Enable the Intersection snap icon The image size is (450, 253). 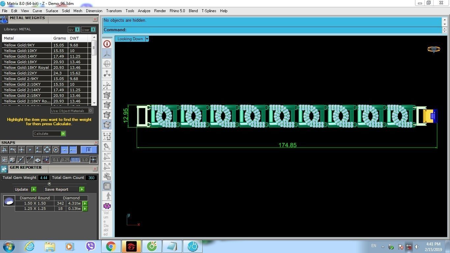22,150
